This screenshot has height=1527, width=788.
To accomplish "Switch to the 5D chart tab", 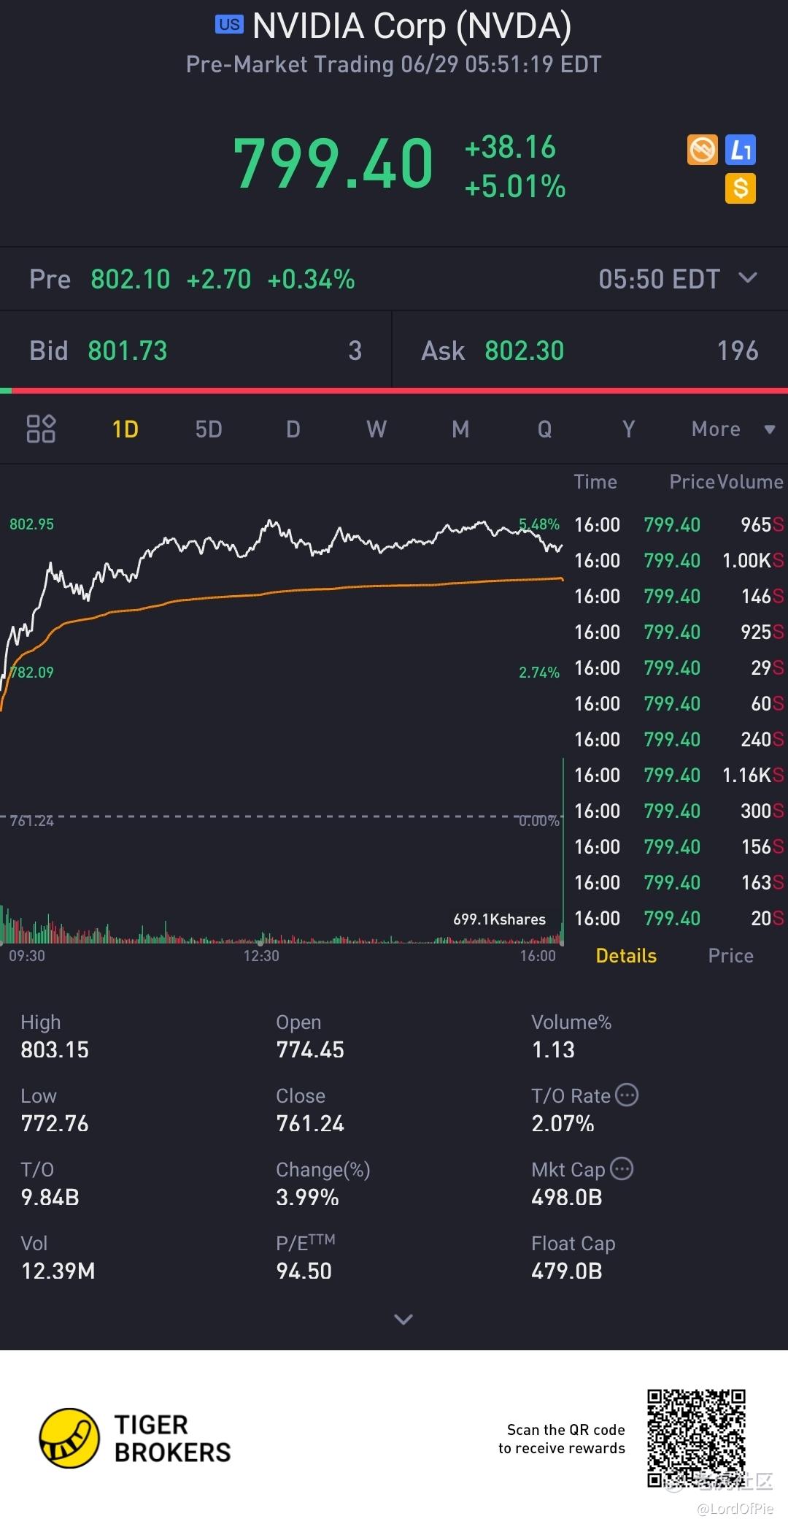I will click(x=209, y=429).
